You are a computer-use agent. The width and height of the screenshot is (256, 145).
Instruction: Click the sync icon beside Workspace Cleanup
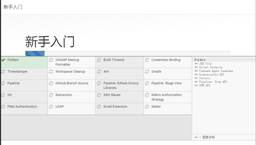click(51, 72)
